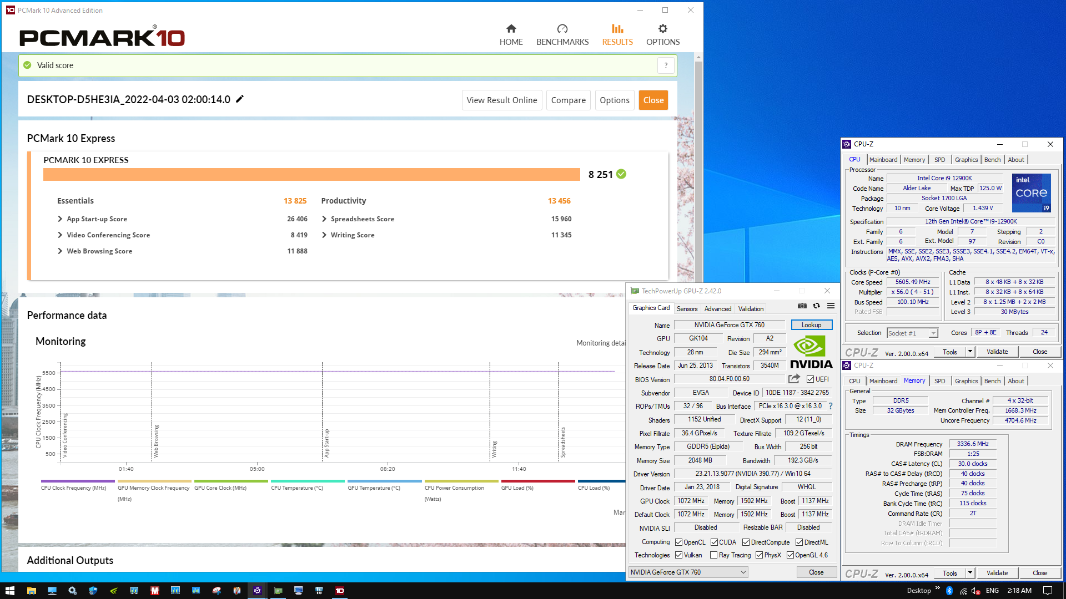
Task: Toggle OpenGL 4.6 checkbox in GPU-Z
Action: click(790, 555)
